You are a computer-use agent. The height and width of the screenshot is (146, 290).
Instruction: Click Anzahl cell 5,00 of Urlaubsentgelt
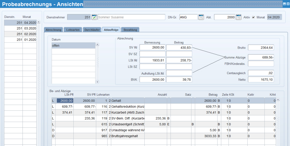tap(155, 124)
